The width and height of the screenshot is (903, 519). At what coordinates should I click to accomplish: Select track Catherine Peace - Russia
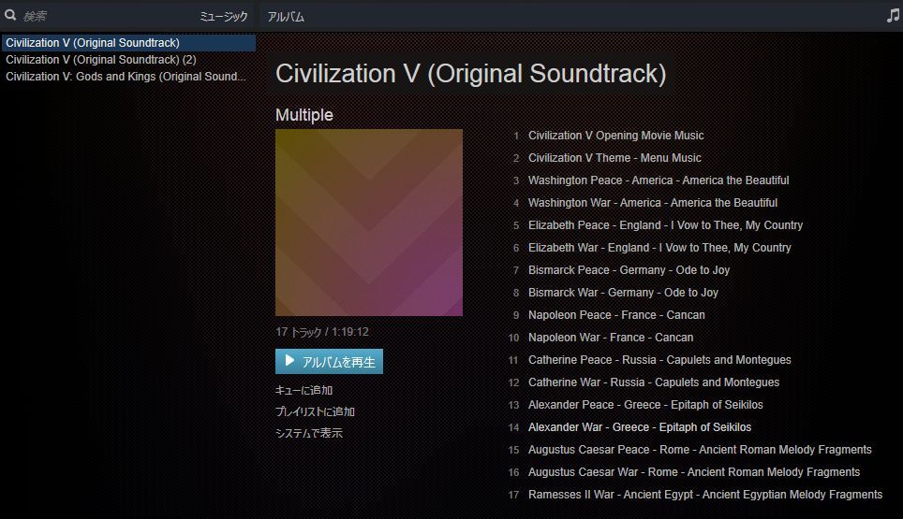pyautogui.click(x=659, y=360)
